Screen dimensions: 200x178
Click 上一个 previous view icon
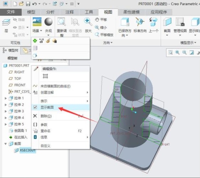click(x=153, y=22)
